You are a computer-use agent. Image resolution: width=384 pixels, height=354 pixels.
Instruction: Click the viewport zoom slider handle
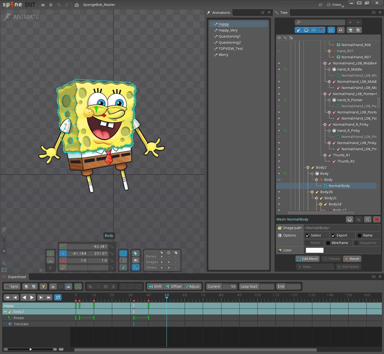click(4, 251)
